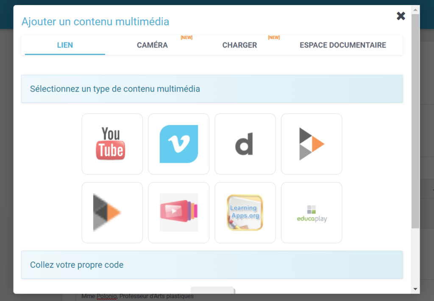Click the dialog scrollbar's down arrow
Image resolution: width=434 pixels, height=301 pixels.
pyautogui.click(x=415, y=289)
